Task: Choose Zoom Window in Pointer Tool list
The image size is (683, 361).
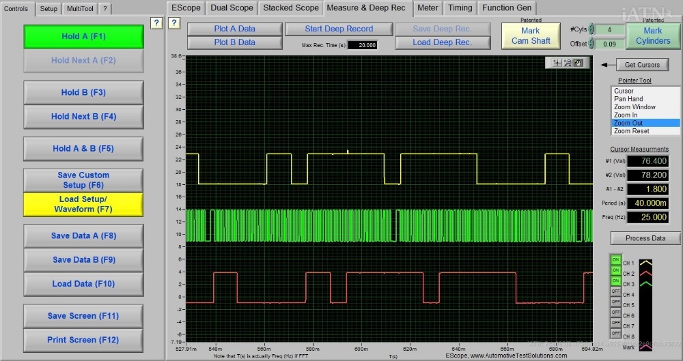Action: point(645,106)
